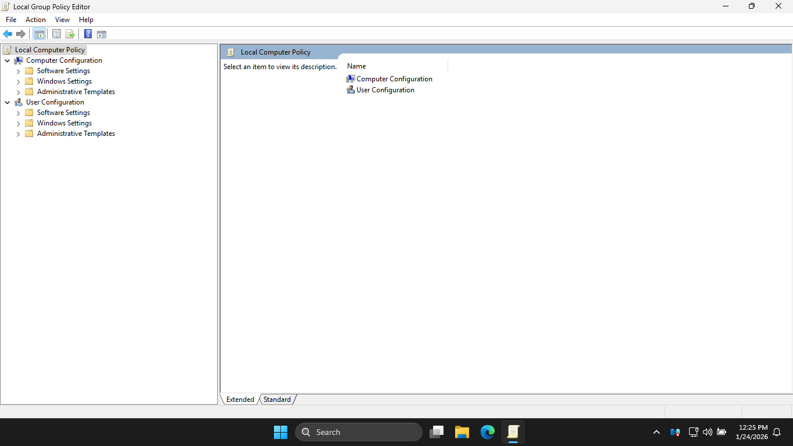This screenshot has width=793, height=446.
Task: Switch to the Standard tab
Action: coord(277,400)
